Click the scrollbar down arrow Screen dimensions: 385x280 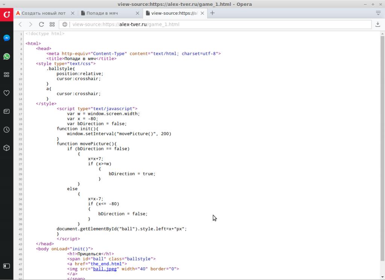point(382,277)
